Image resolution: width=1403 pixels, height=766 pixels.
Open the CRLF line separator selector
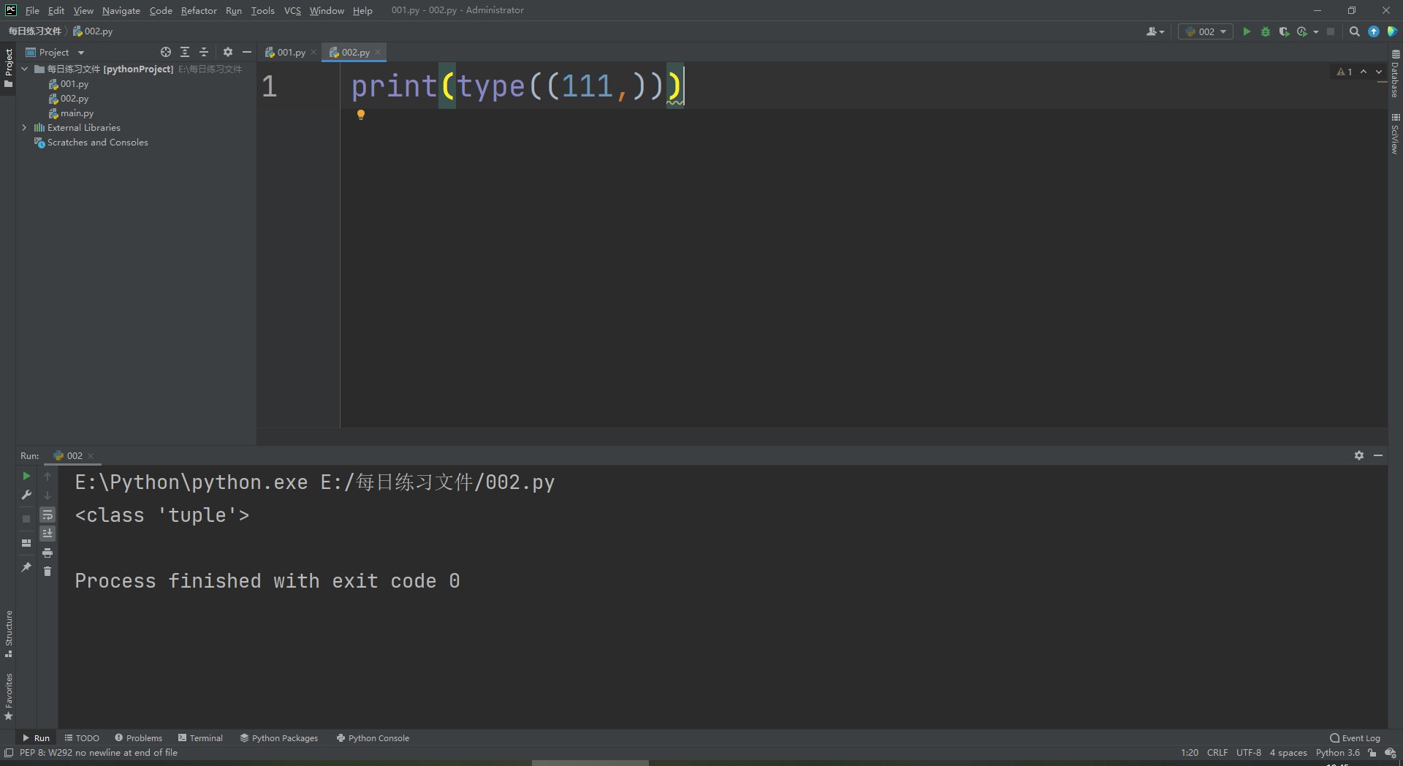point(1217,753)
